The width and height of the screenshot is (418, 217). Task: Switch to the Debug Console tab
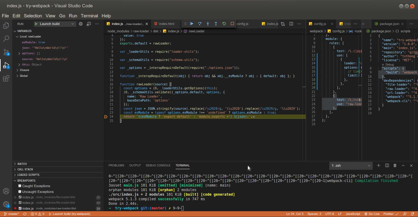click(x=158, y=165)
